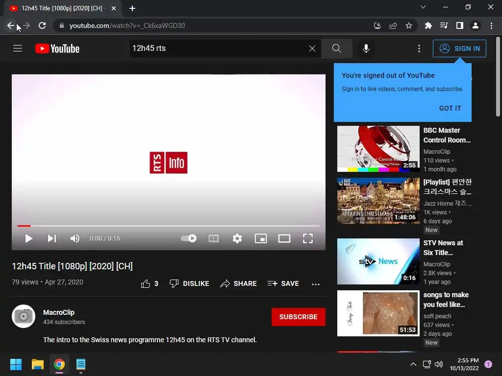Open Notepad from the taskbar
Viewport: 502px width, 376px height.
pyautogui.click(x=81, y=364)
